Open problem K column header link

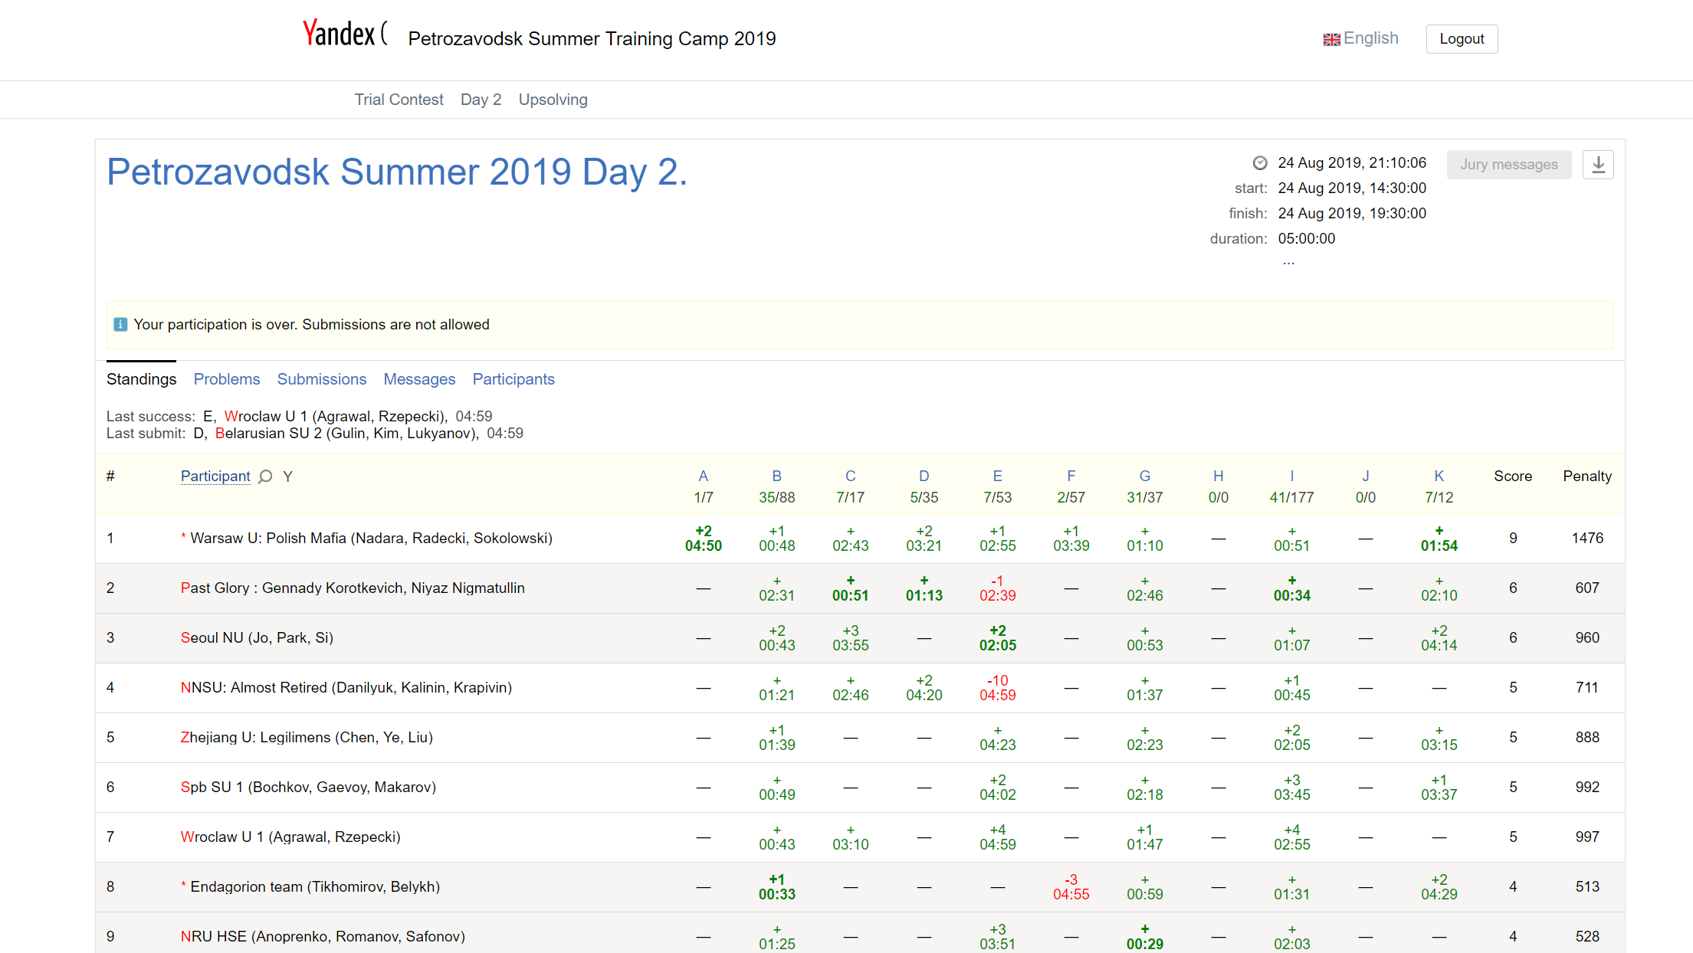1439,476
